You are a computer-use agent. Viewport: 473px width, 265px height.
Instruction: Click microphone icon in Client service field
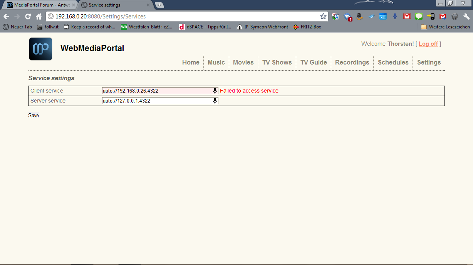click(215, 91)
